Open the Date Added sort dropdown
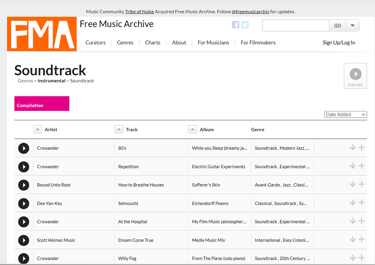375x265 pixels. point(345,114)
